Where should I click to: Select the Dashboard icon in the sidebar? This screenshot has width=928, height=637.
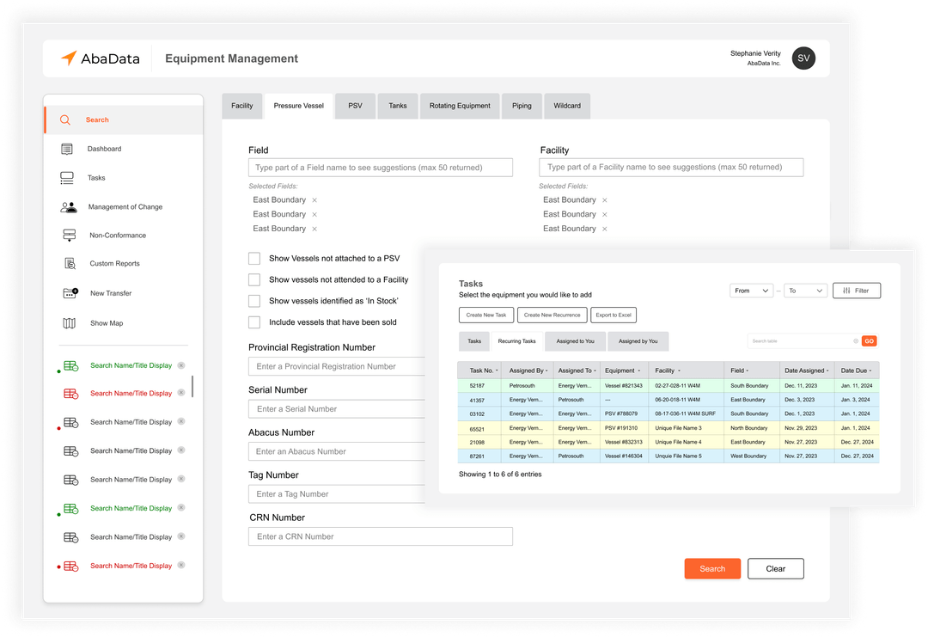(65, 149)
